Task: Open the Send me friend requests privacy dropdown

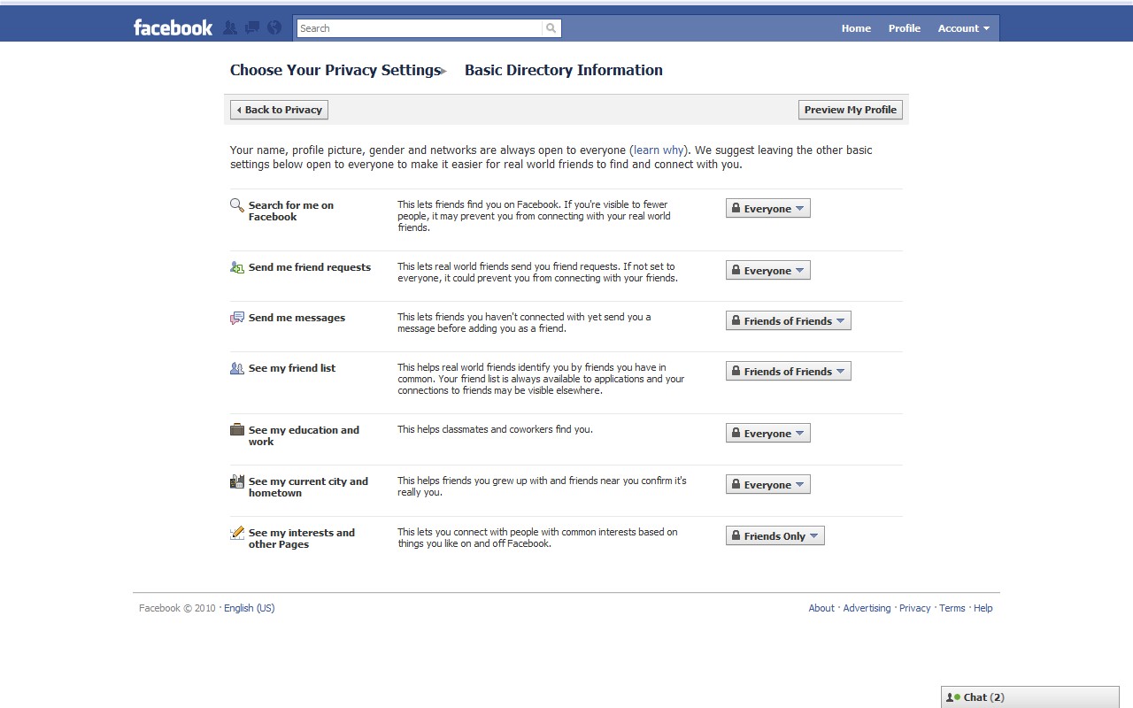Action: pyautogui.click(x=767, y=271)
